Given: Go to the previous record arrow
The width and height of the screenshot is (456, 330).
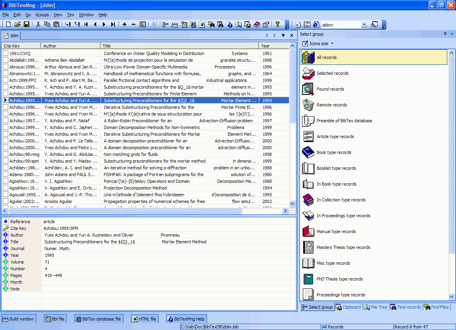Looking at the screenshot, I should pyautogui.click(x=95, y=25).
